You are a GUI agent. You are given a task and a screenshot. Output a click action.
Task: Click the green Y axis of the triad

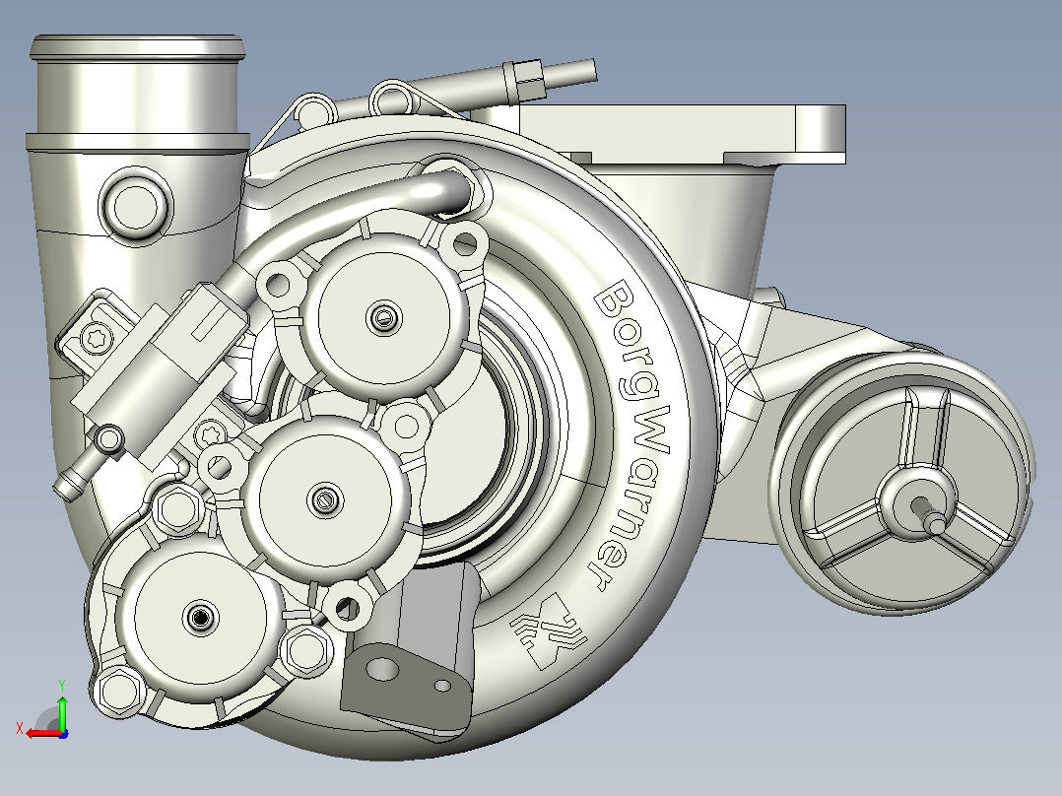click(x=62, y=712)
